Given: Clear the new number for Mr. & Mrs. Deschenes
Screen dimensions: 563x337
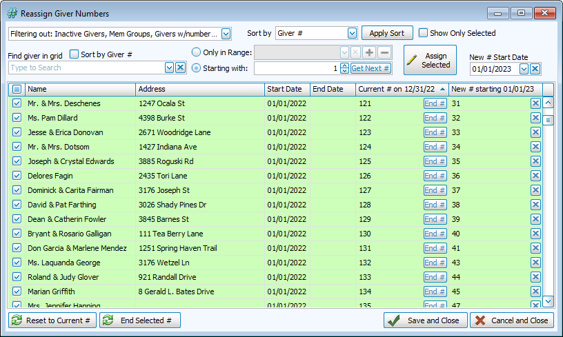Looking at the screenshot, I should click(x=535, y=103).
